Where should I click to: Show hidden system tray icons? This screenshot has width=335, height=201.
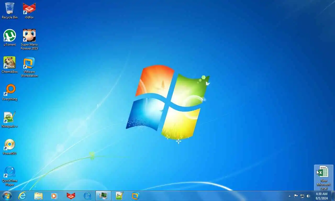click(289, 196)
